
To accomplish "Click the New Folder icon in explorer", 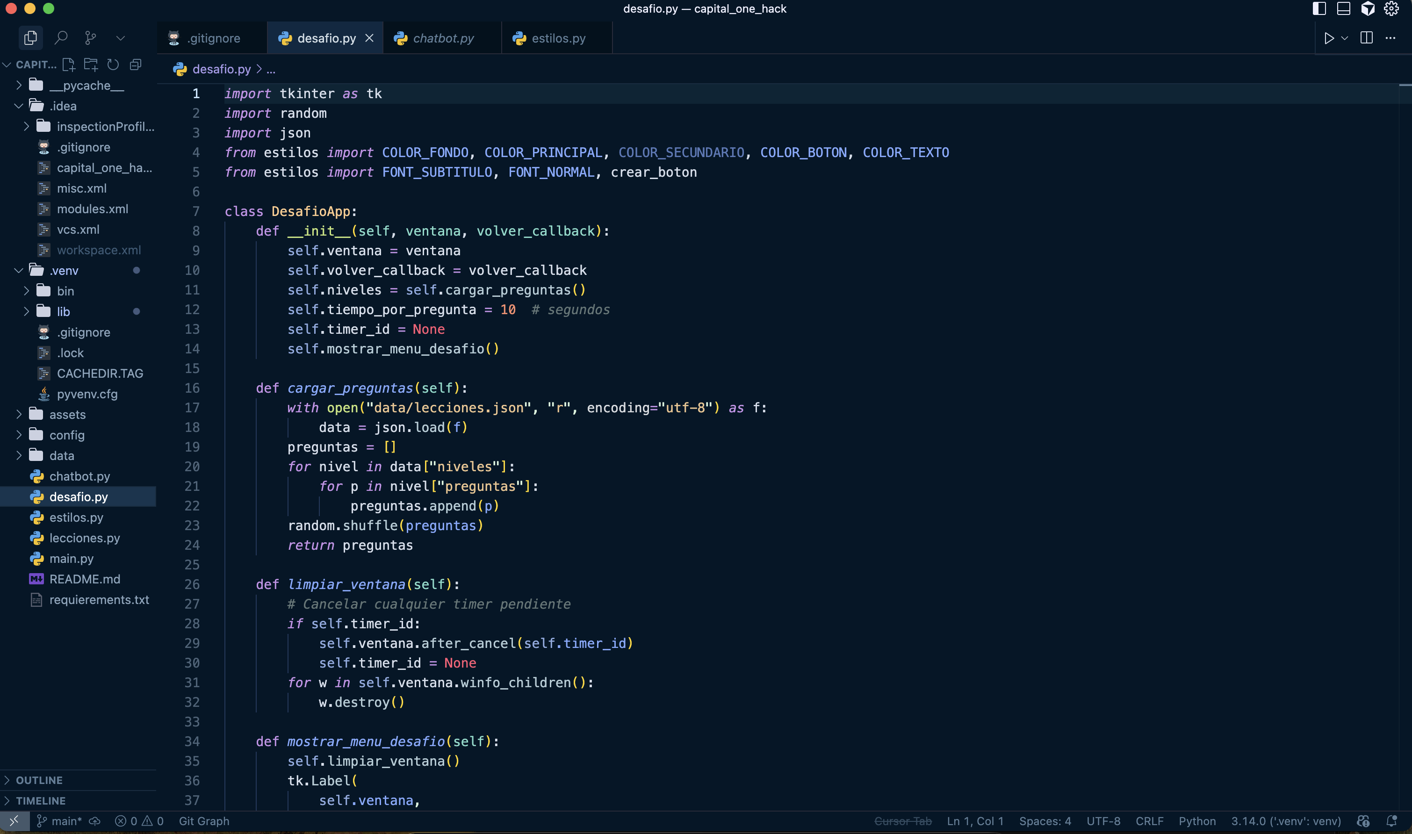I will (91, 65).
